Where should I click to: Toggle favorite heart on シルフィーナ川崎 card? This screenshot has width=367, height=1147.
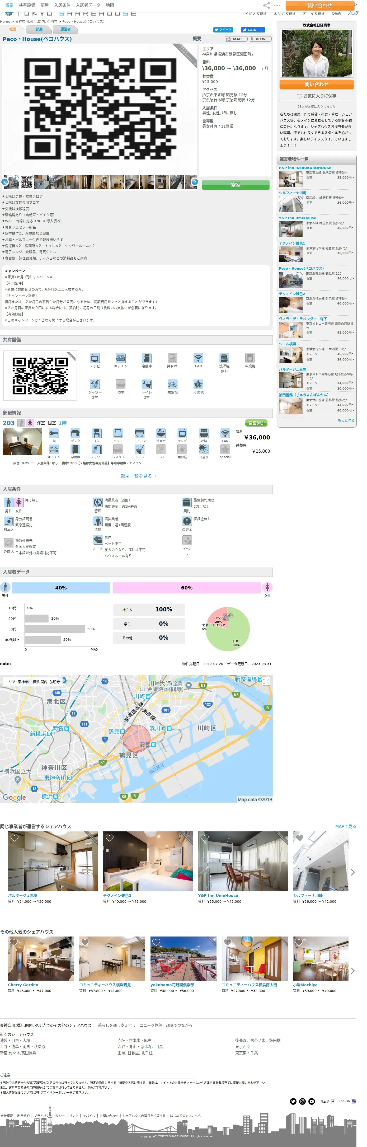pos(300,838)
